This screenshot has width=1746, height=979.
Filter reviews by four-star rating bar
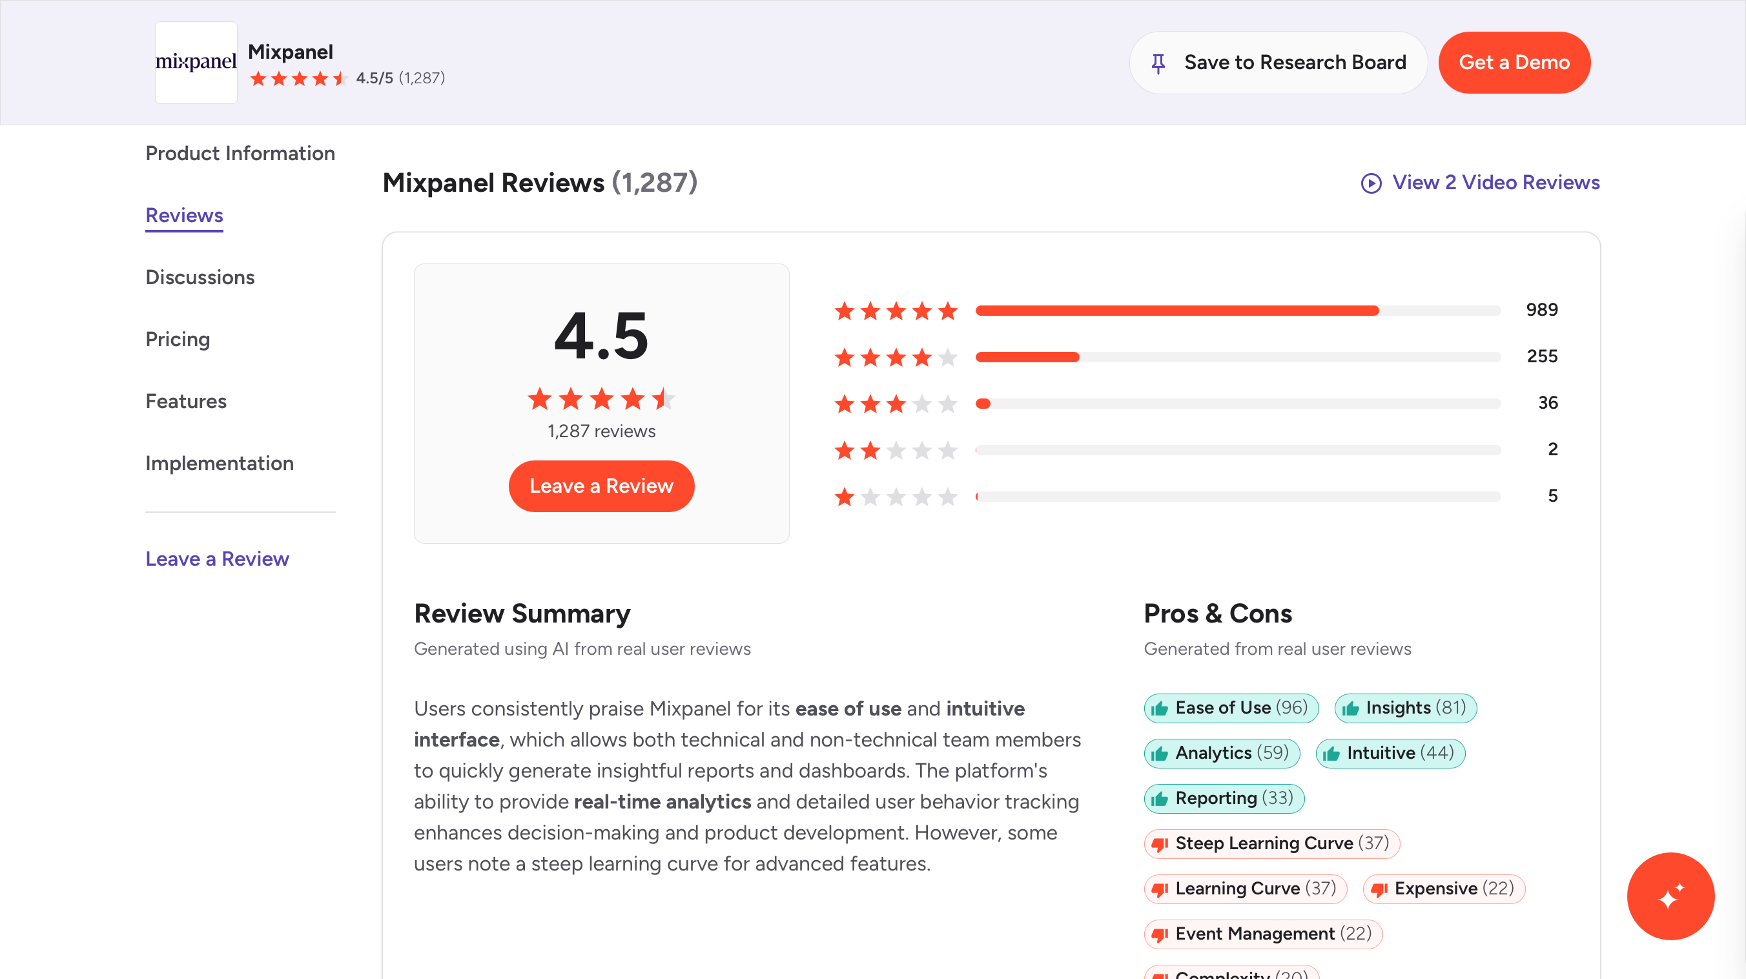tap(1237, 357)
